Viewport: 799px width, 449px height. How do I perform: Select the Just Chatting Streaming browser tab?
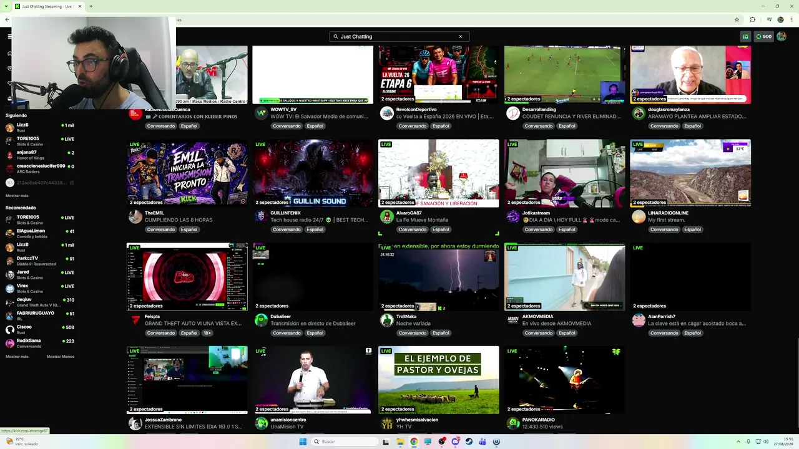tap(47, 6)
